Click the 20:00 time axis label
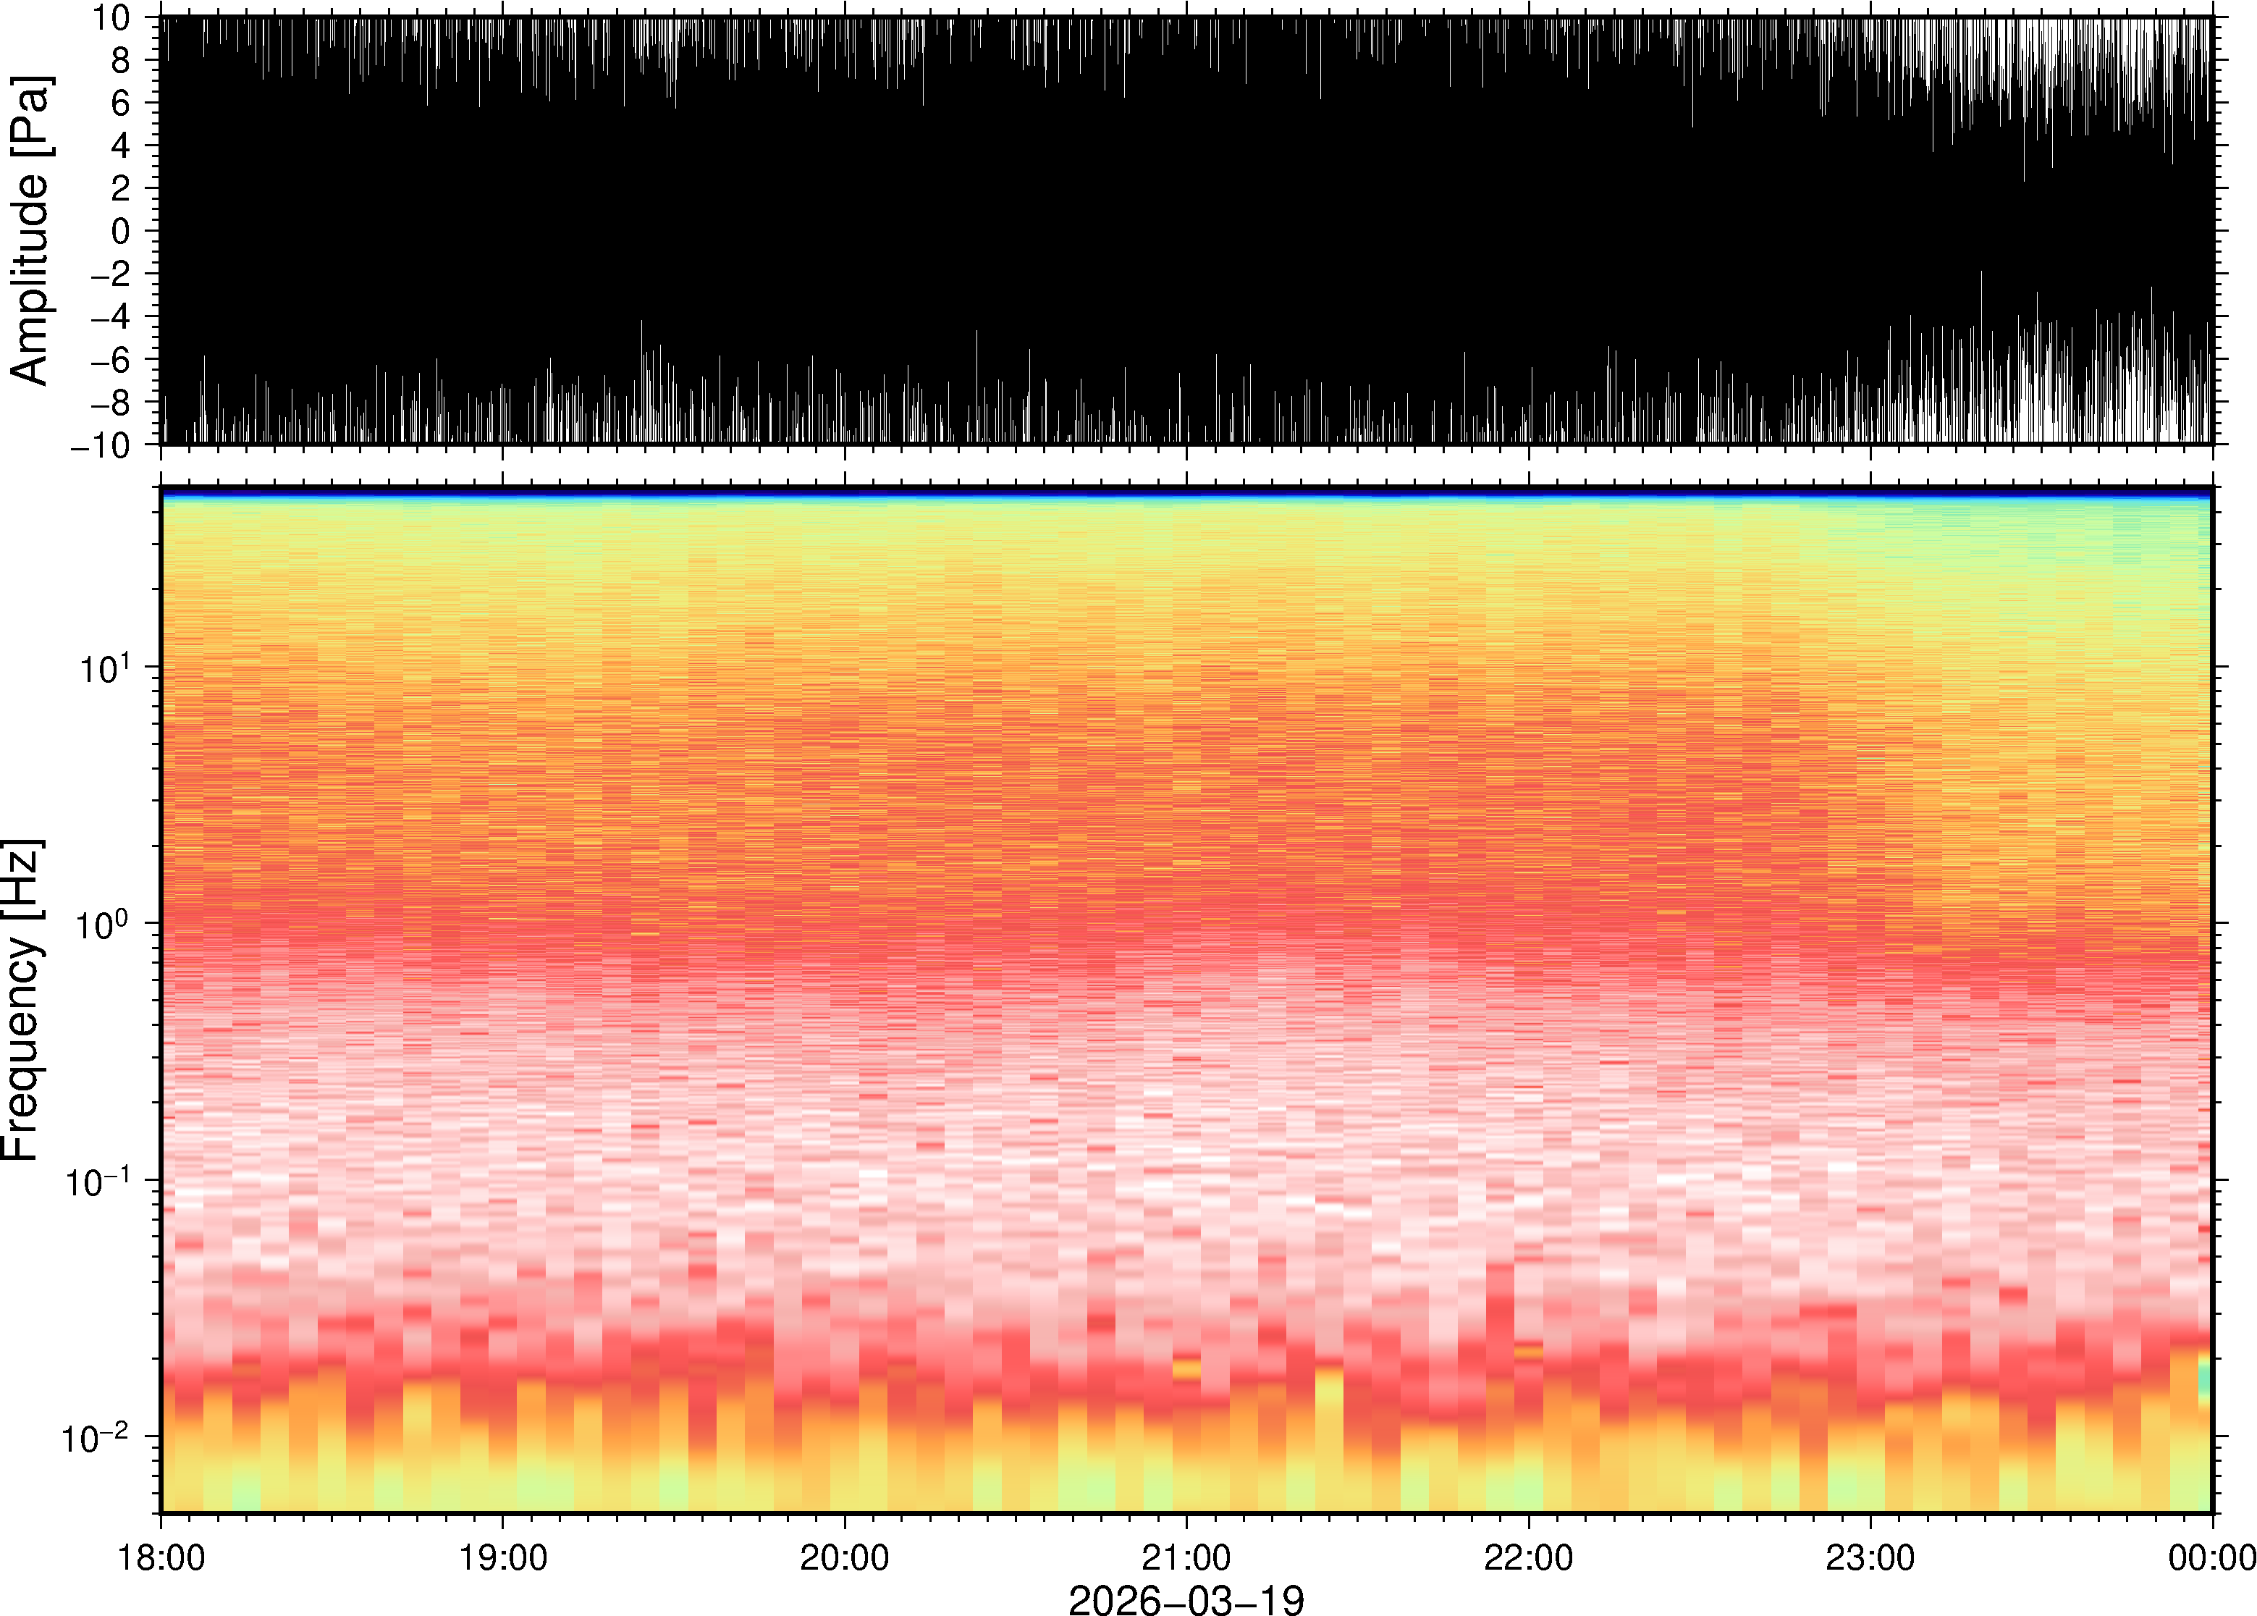 pyautogui.click(x=845, y=1557)
